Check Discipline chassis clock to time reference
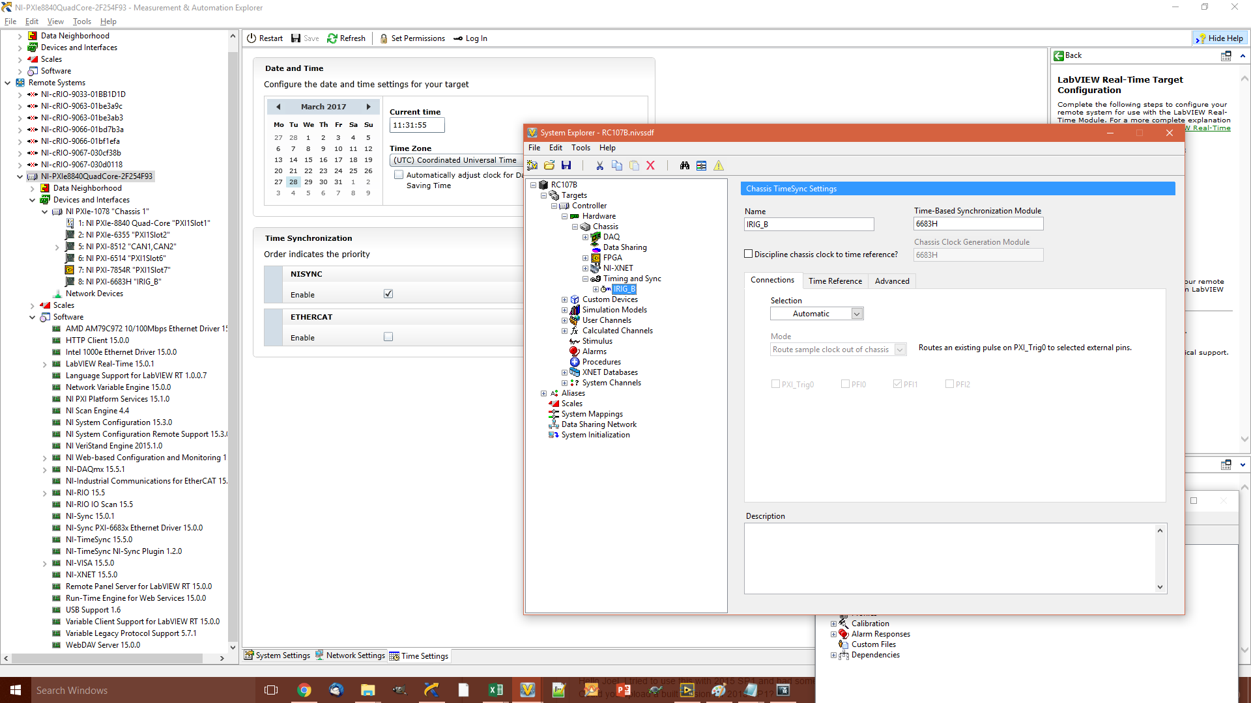Image resolution: width=1251 pixels, height=703 pixels. point(749,254)
